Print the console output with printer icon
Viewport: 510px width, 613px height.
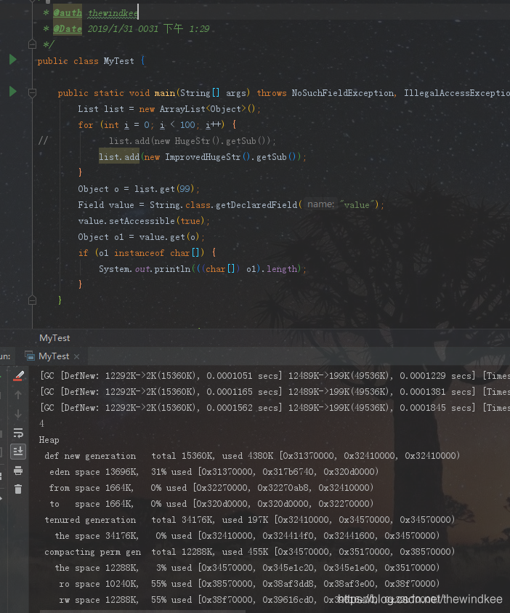pyautogui.click(x=18, y=470)
